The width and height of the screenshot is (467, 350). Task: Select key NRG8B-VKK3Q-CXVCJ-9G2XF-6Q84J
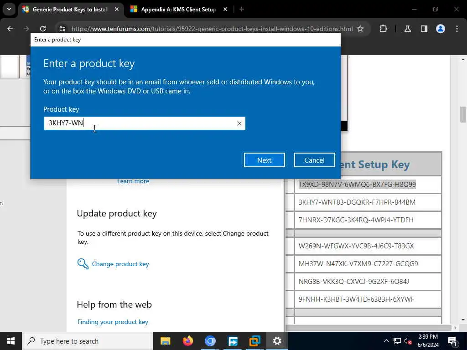coord(354,282)
